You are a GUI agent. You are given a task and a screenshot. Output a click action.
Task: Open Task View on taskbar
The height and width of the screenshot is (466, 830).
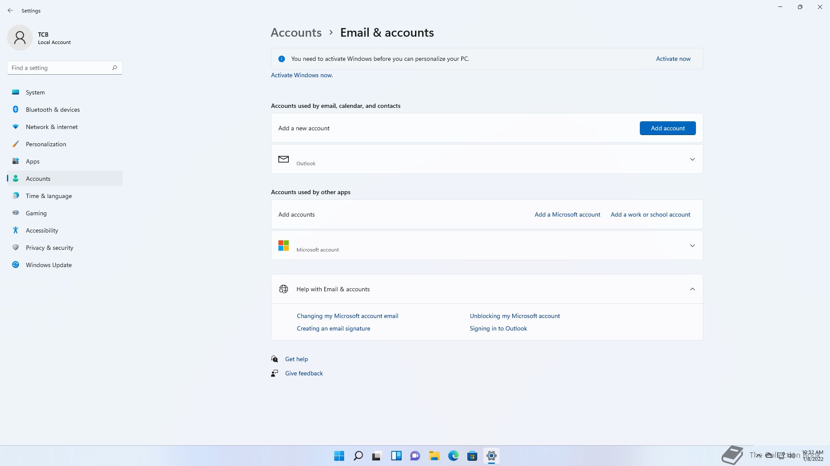(377, 456)
